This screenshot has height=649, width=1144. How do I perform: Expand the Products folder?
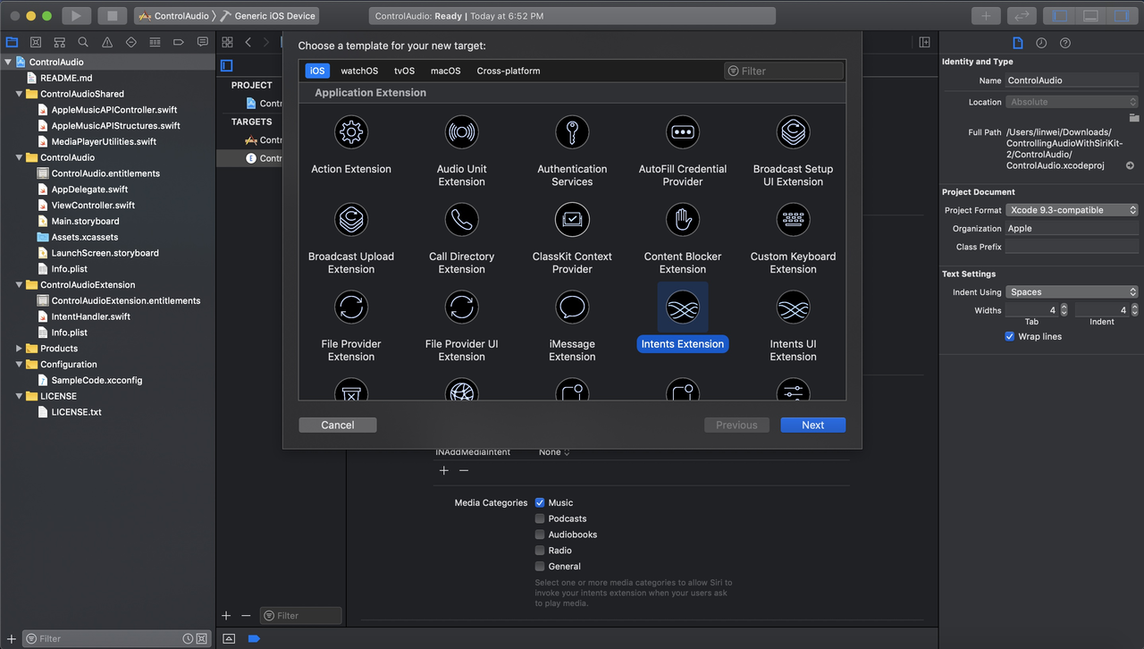pos(19,349)
